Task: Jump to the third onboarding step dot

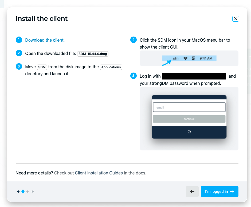Action: [x=28, y=192]
